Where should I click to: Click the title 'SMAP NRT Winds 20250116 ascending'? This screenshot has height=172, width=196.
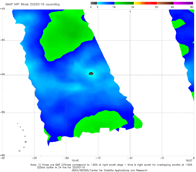click(32, 4)
